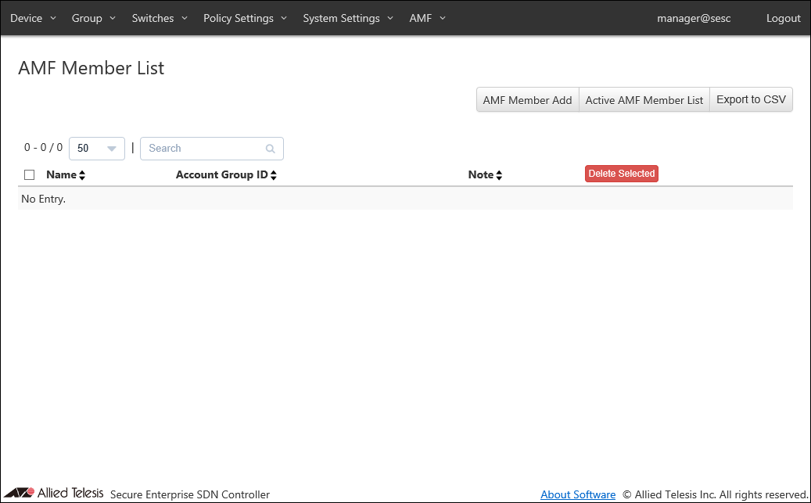Click the magnifier icon in Search box
Screen dimensions: 811x503
point(271,149)
